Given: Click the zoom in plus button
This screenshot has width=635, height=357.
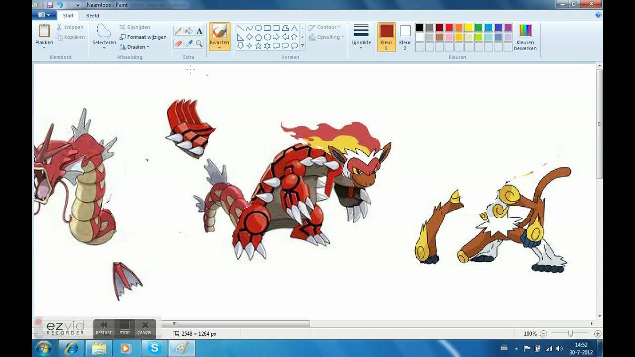Looking at the screenshot, I should (x=598, y=334).
